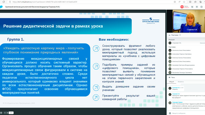This screenshot has width=205, height=115.
Task: Click fit-slide icon left of zoom controls
Action: tap(1, 113)
